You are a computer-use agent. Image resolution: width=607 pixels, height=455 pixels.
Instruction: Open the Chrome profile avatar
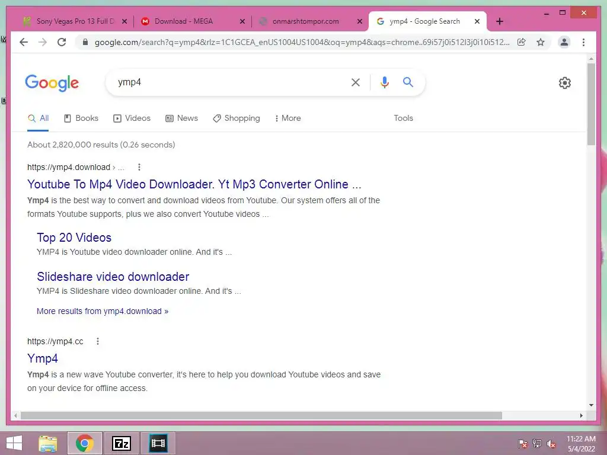coord(564,42)
